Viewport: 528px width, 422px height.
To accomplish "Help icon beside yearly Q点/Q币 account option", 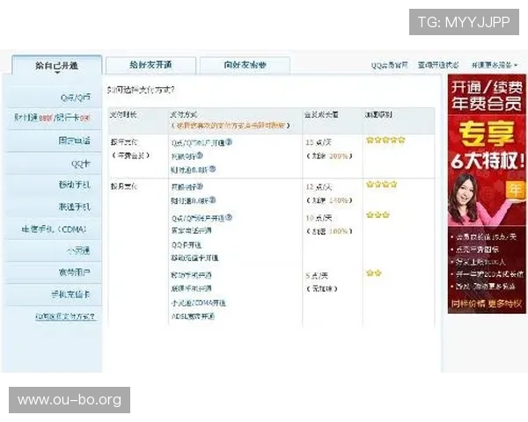I will click(x=229, y=142).
